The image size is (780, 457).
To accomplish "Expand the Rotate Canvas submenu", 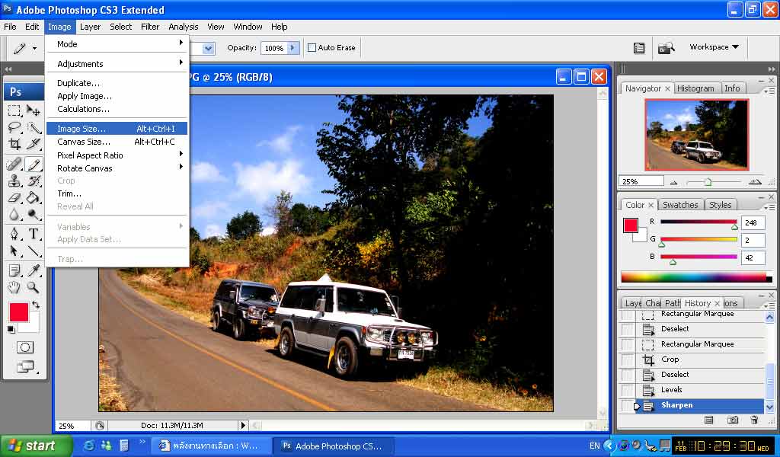I will pyautogui.click(x=117, y=168).
